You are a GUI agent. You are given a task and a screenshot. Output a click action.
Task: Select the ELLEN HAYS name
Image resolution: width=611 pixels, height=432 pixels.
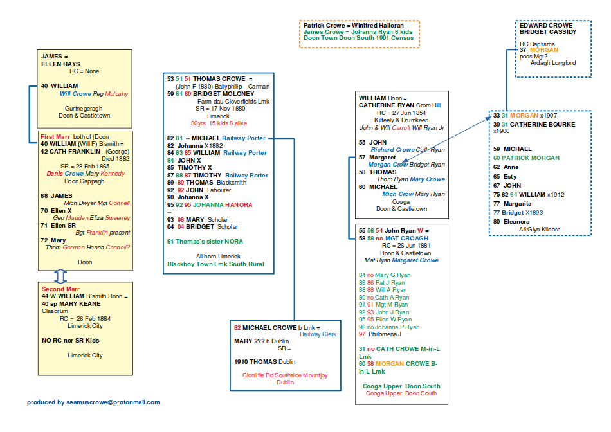click(x=60, y=64)
